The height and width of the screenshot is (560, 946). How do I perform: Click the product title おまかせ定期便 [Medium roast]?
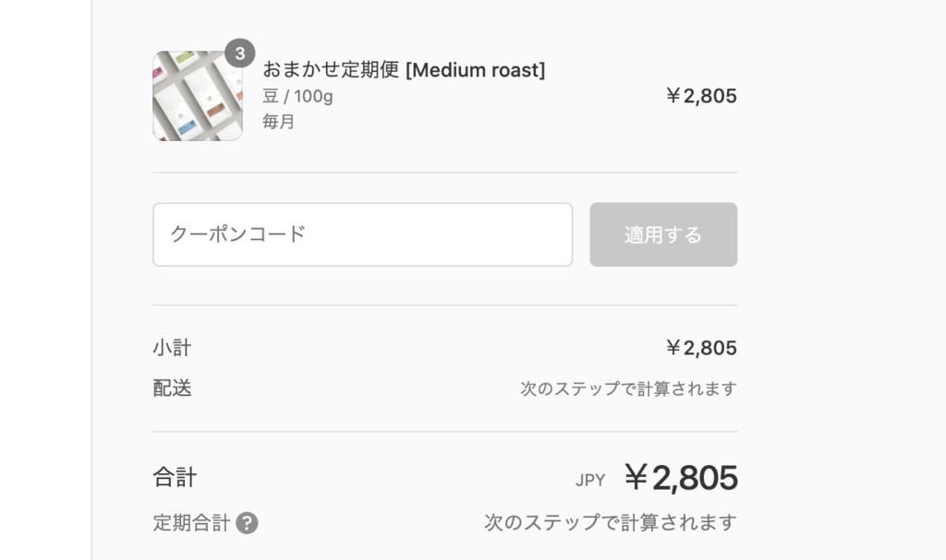pyautogui.click(x=404, y=70)
